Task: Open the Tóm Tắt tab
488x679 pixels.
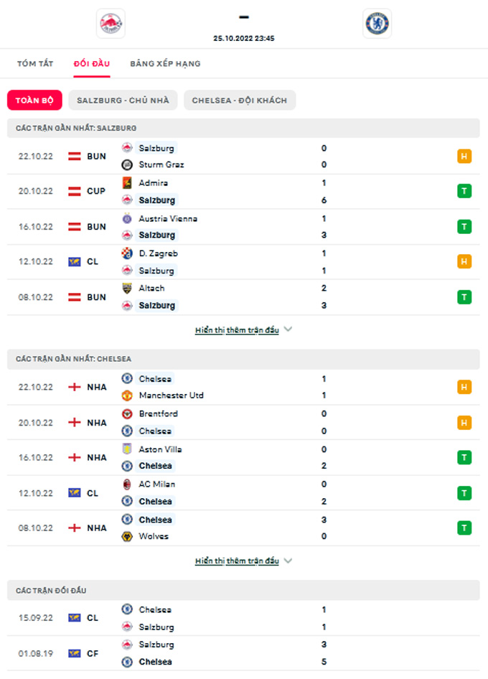Action: click(35, 64)
